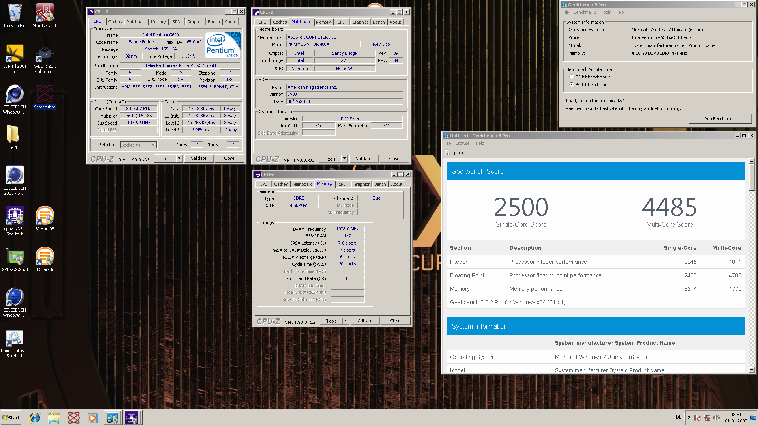Open Windows Explorer folder in the taskbar
758x426 pixels.
click(x=54, y=418)
